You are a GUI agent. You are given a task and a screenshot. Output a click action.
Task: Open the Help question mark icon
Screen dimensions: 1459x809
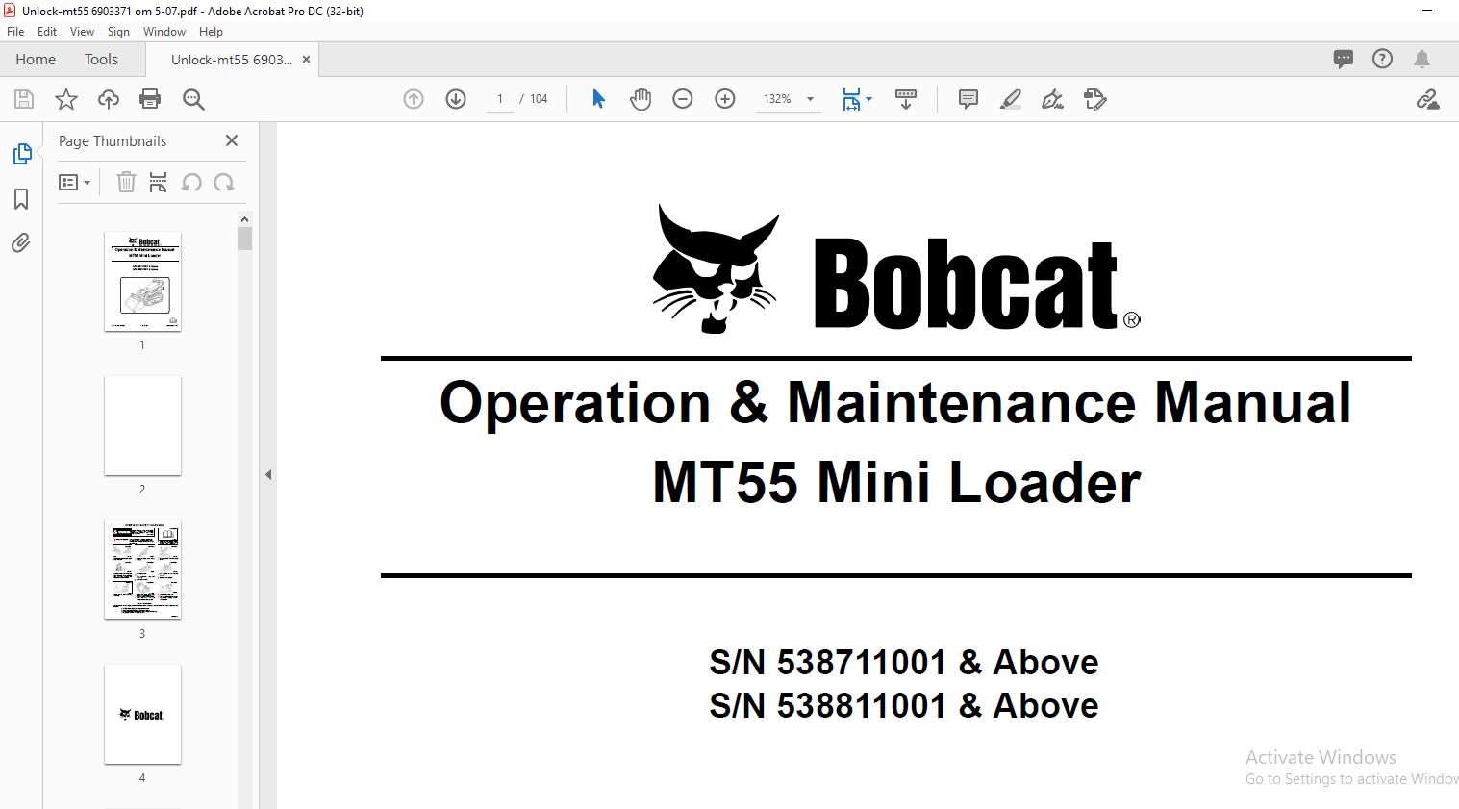click(1382, 59)
